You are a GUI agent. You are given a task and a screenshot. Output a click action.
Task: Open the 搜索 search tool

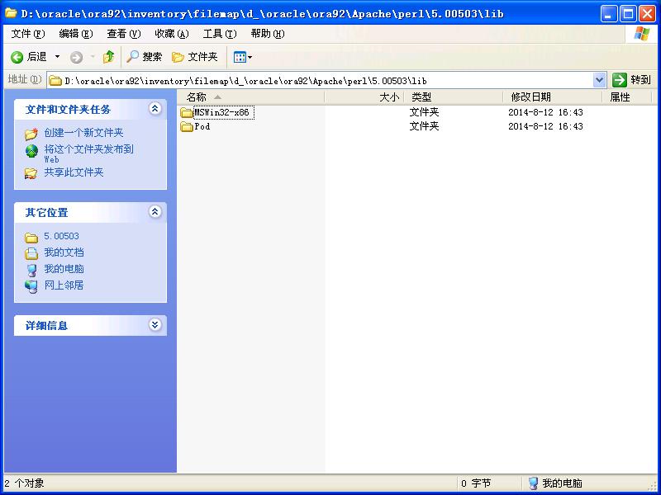pyautogui.click(x=144, y=57)
